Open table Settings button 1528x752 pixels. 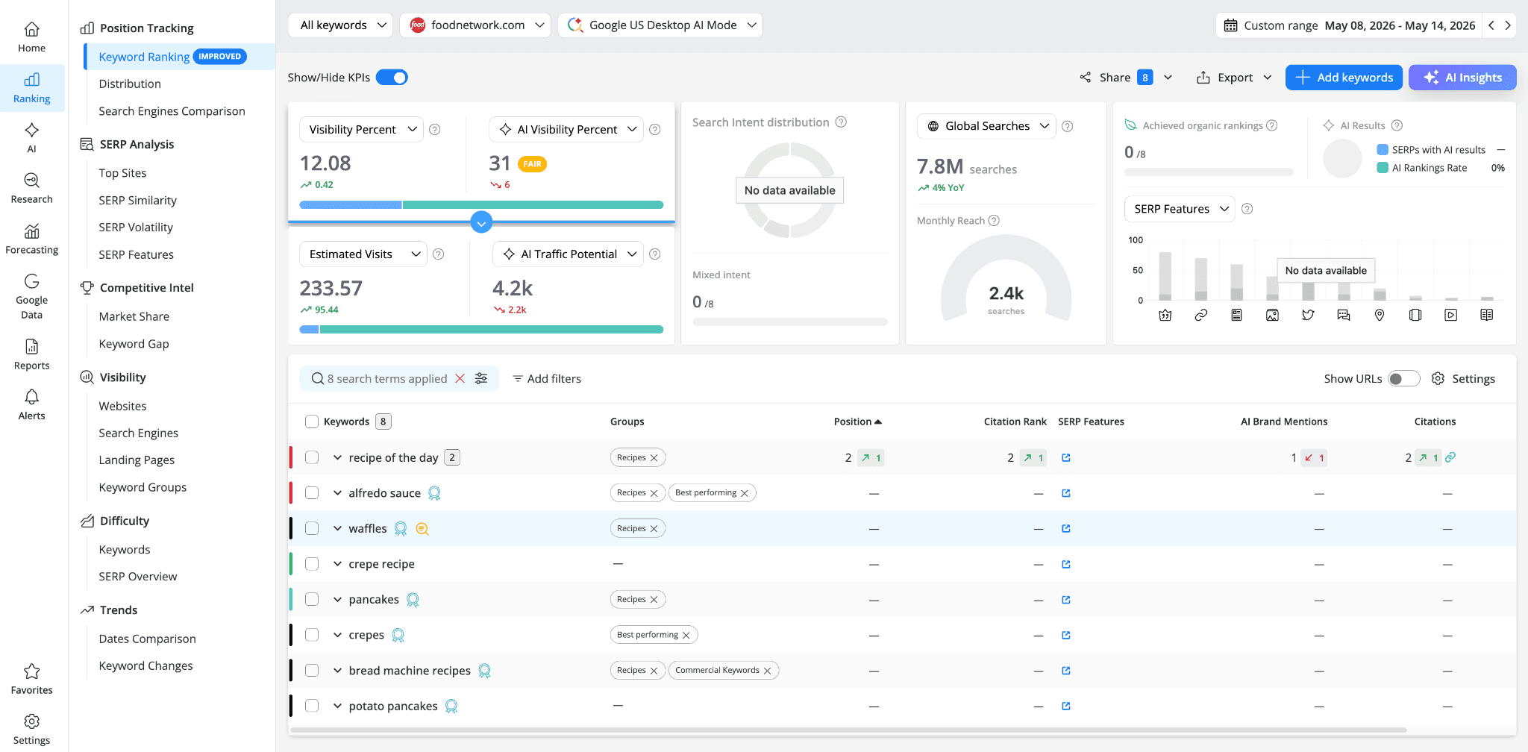tap(1463, 379)
